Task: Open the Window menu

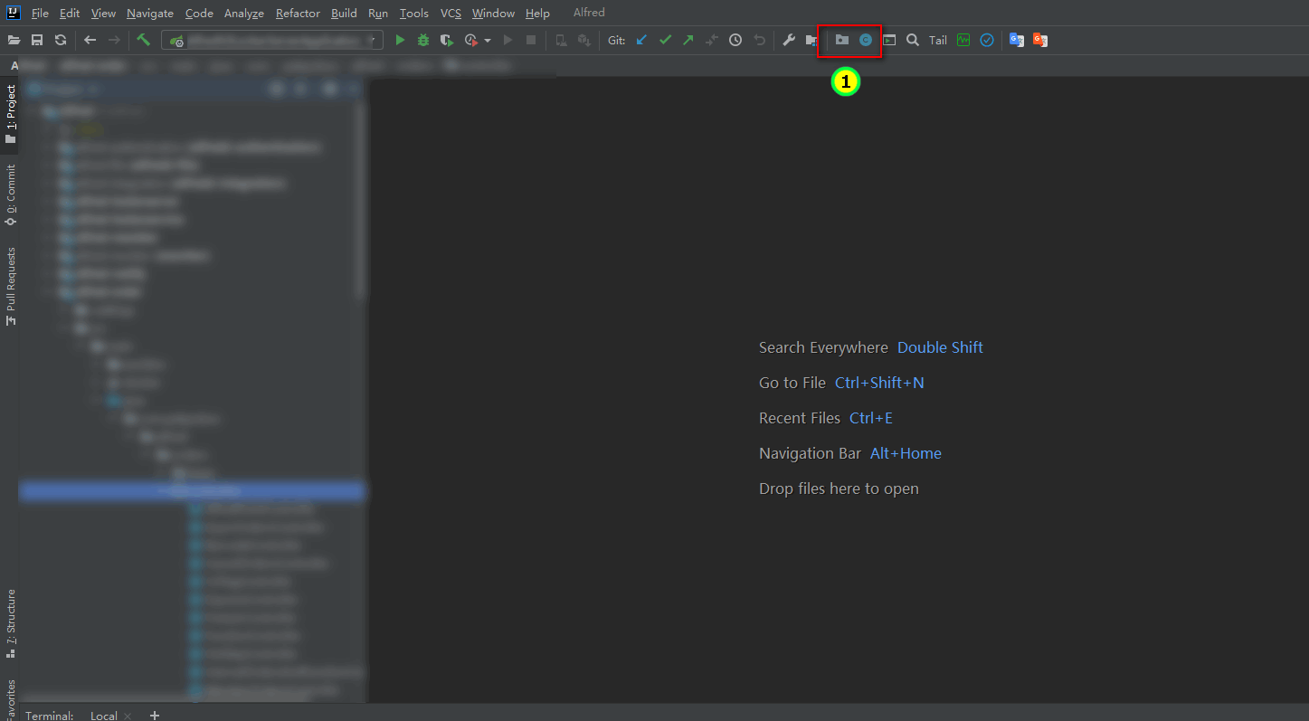Action: (493, 14)
